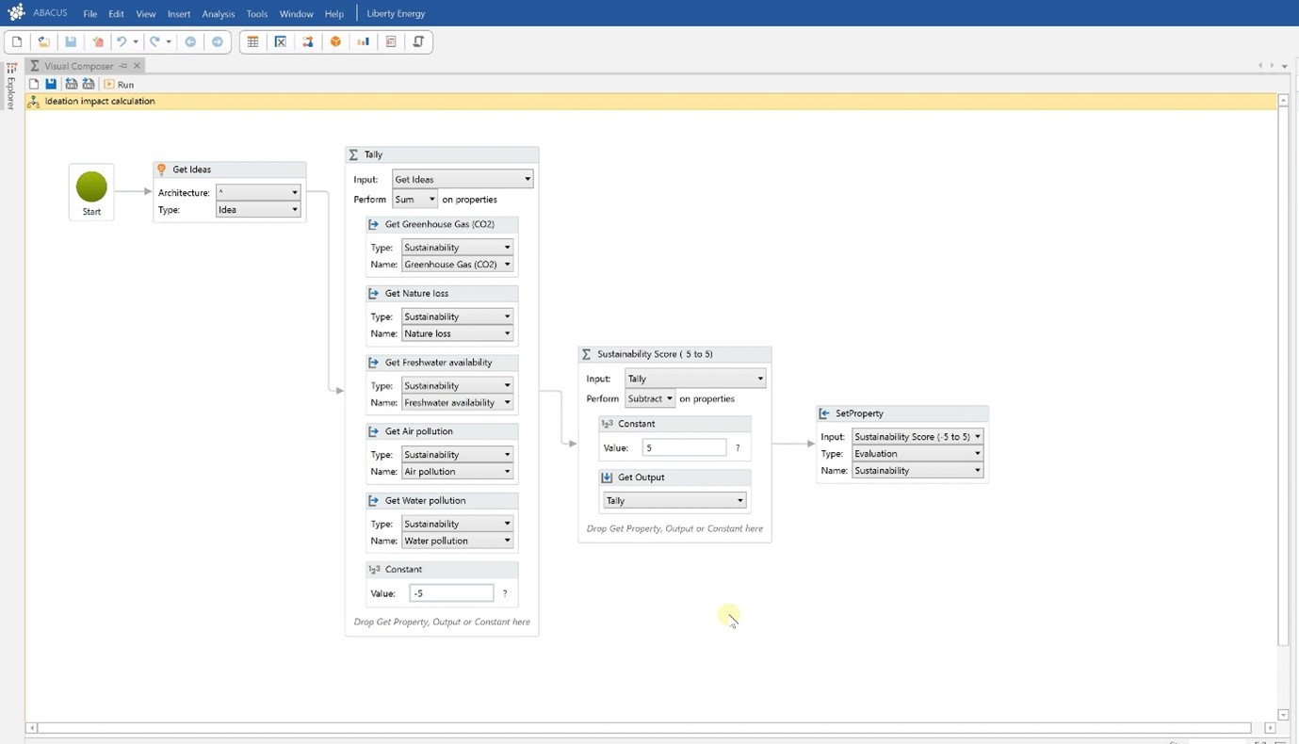This screenshot has width=1299, height=744.
Task: Expand the Perform Sum dropdown in Tally
Action: 414,200
